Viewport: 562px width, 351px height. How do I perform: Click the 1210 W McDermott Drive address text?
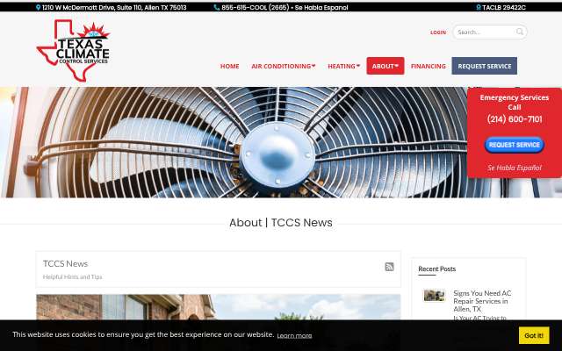[x=114, y=7]
